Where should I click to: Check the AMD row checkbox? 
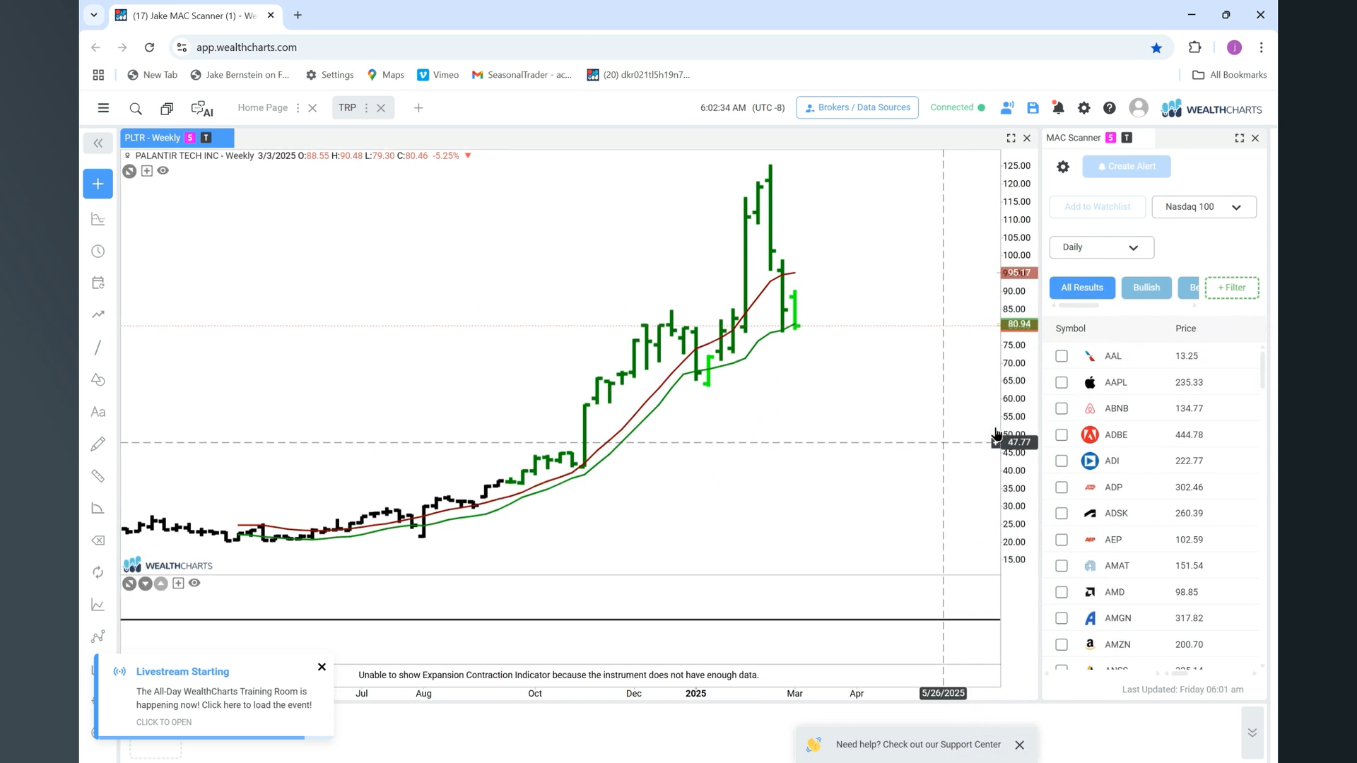pyautogui.click(x=1062, y=592)
